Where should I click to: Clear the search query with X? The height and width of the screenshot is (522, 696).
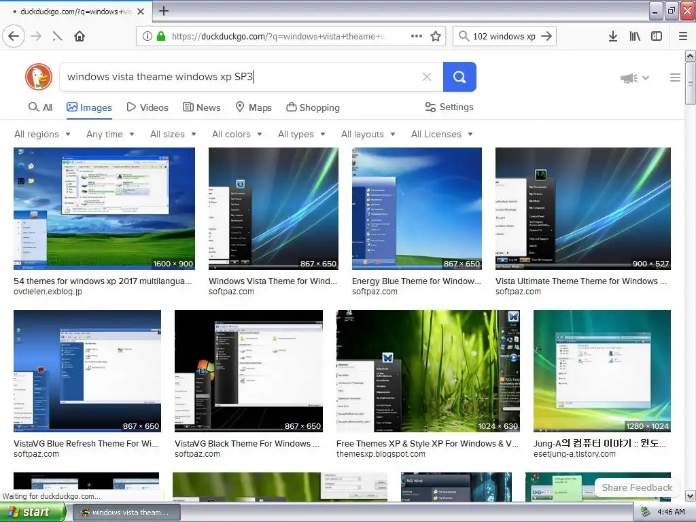click(427, 77)
